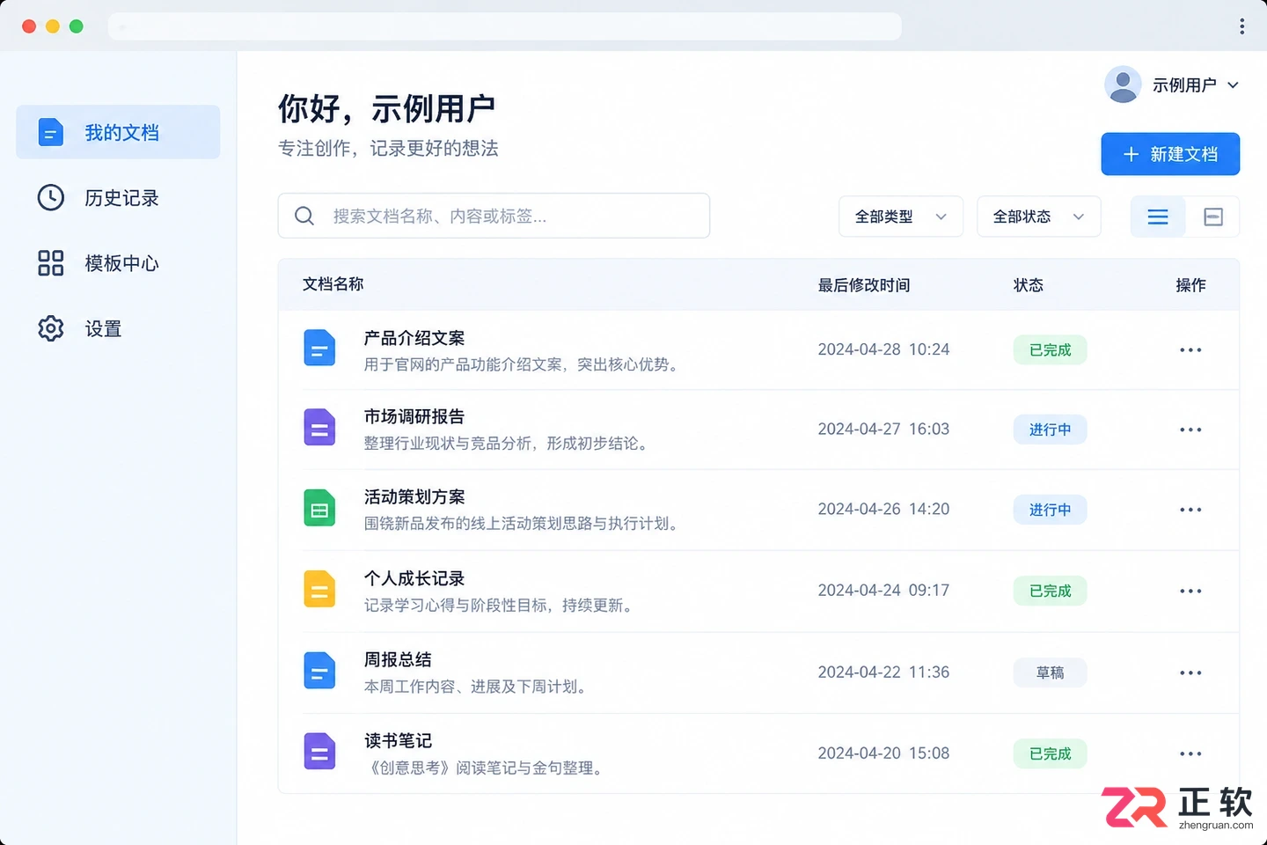
Task: Select 我的文档 in the sidebar
Action: 118,132
